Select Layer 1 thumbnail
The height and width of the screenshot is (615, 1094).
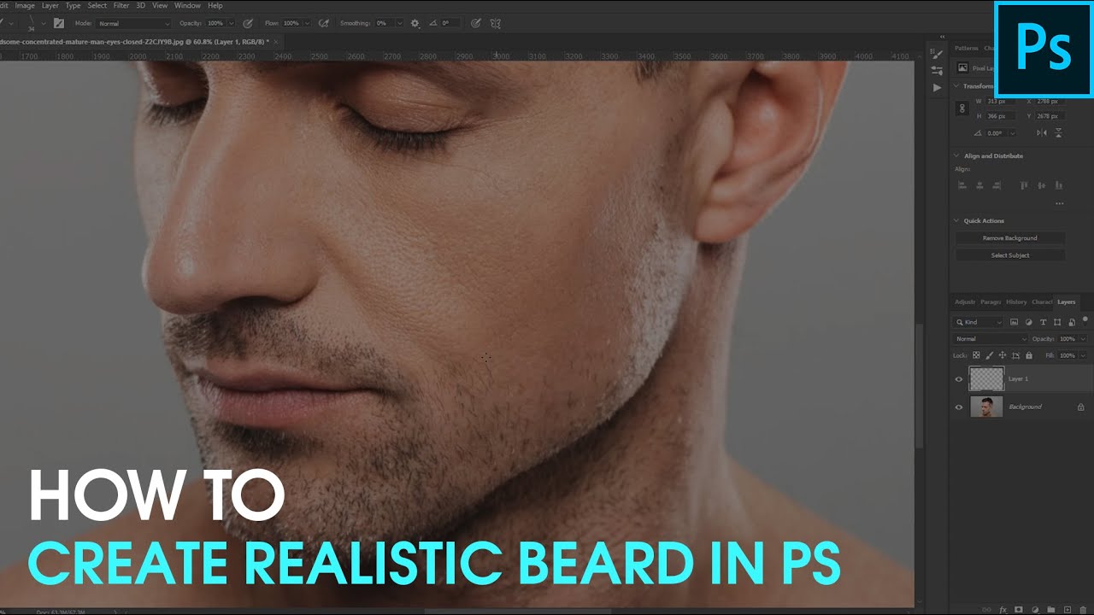pyautogui.click(x=986, y=378)
